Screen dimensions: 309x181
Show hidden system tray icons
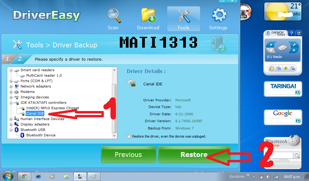[254, 177]
